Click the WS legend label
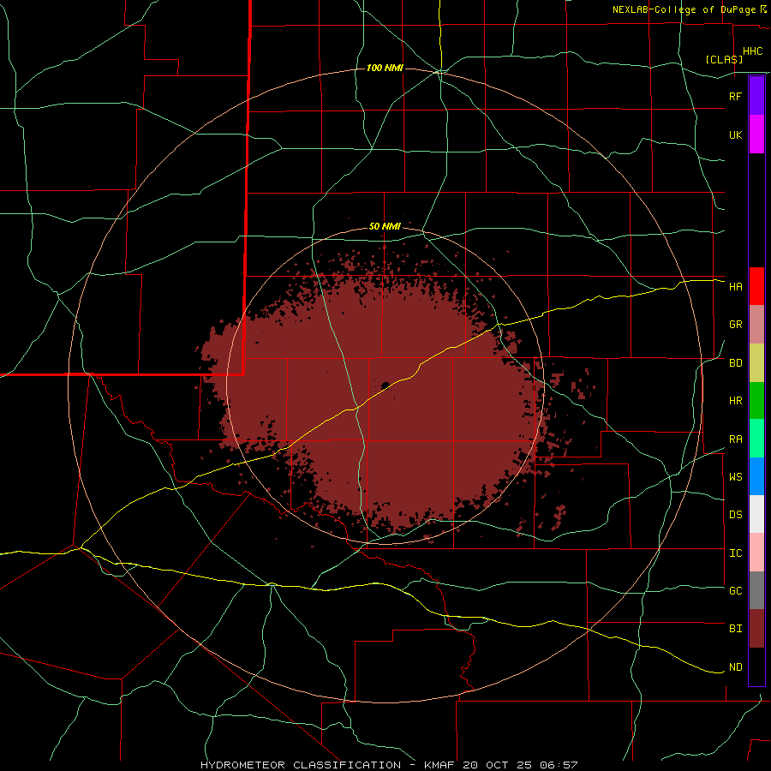 point(735,477)
